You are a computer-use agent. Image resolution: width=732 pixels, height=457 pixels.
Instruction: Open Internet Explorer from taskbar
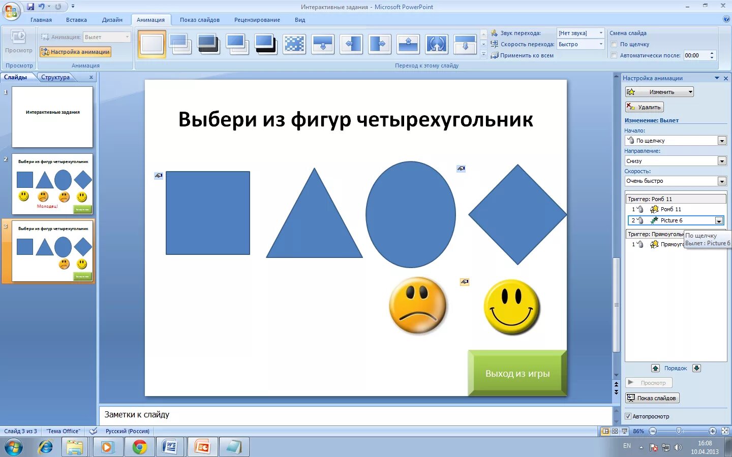(46, 447)
